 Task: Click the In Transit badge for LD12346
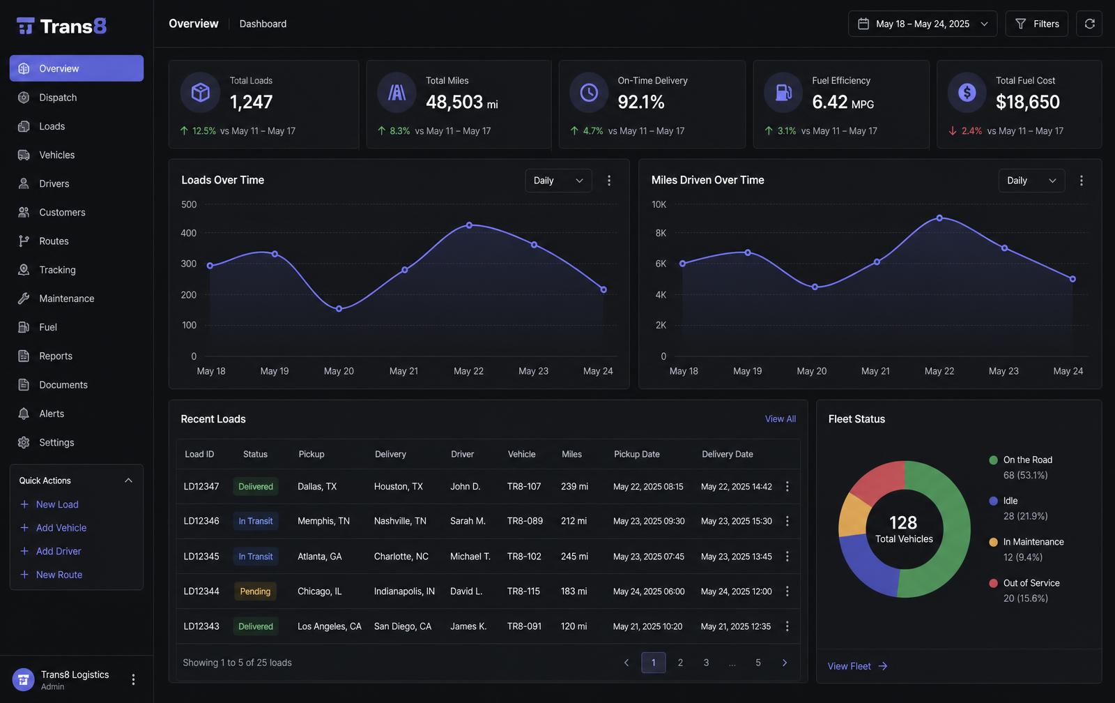pyautogui.click(x=256, y=522)
